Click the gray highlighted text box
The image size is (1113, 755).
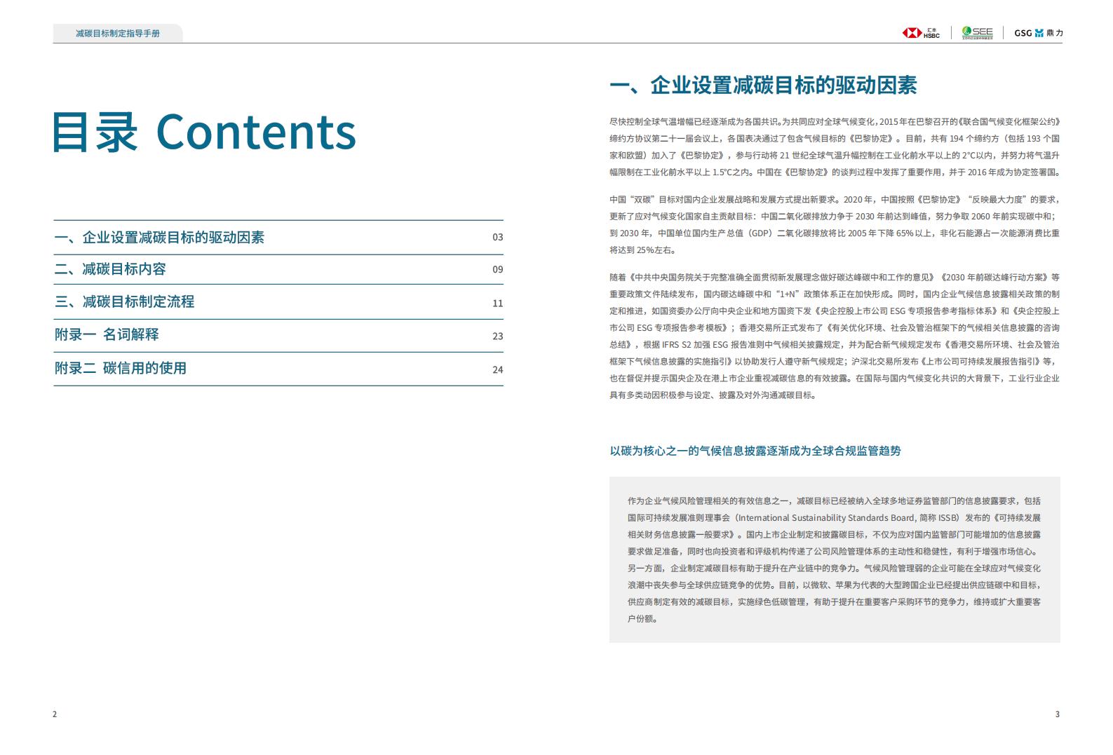tap(835, 559)
